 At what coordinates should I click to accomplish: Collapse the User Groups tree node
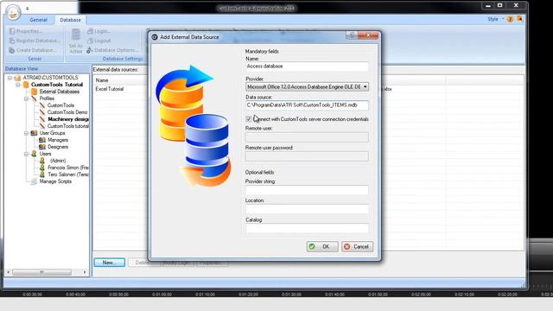[26, 133]
